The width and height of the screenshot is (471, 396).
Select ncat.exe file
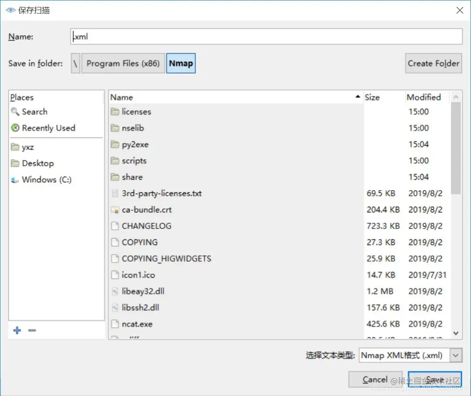click(280, 324)
